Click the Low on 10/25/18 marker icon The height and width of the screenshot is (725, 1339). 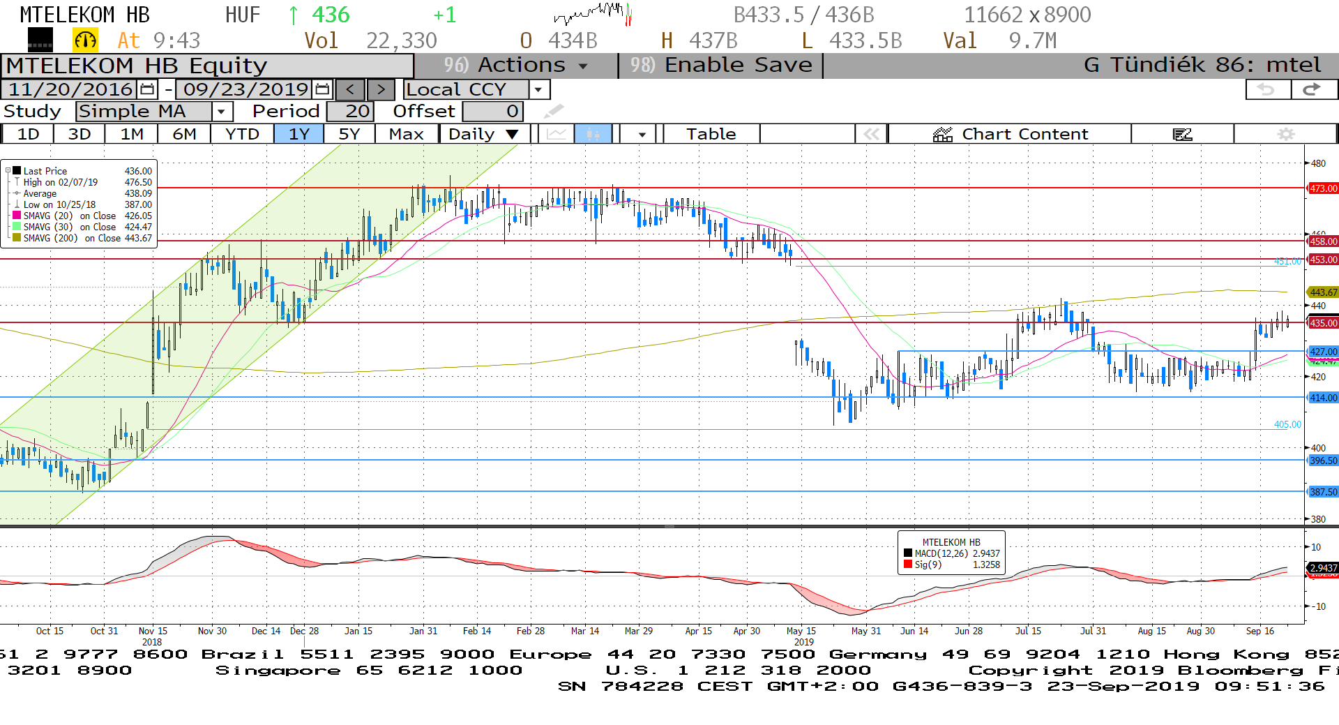(x=17, y=204)
